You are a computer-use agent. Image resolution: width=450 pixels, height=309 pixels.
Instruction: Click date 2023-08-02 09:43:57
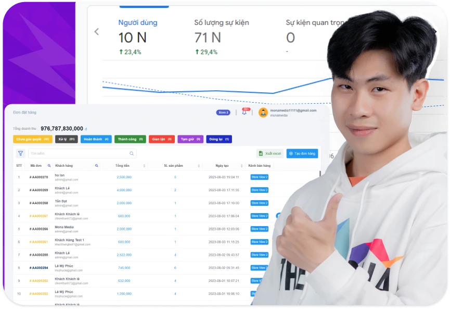tap(224, 255)
